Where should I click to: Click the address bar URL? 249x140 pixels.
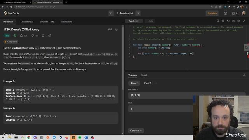coord(37,7)
